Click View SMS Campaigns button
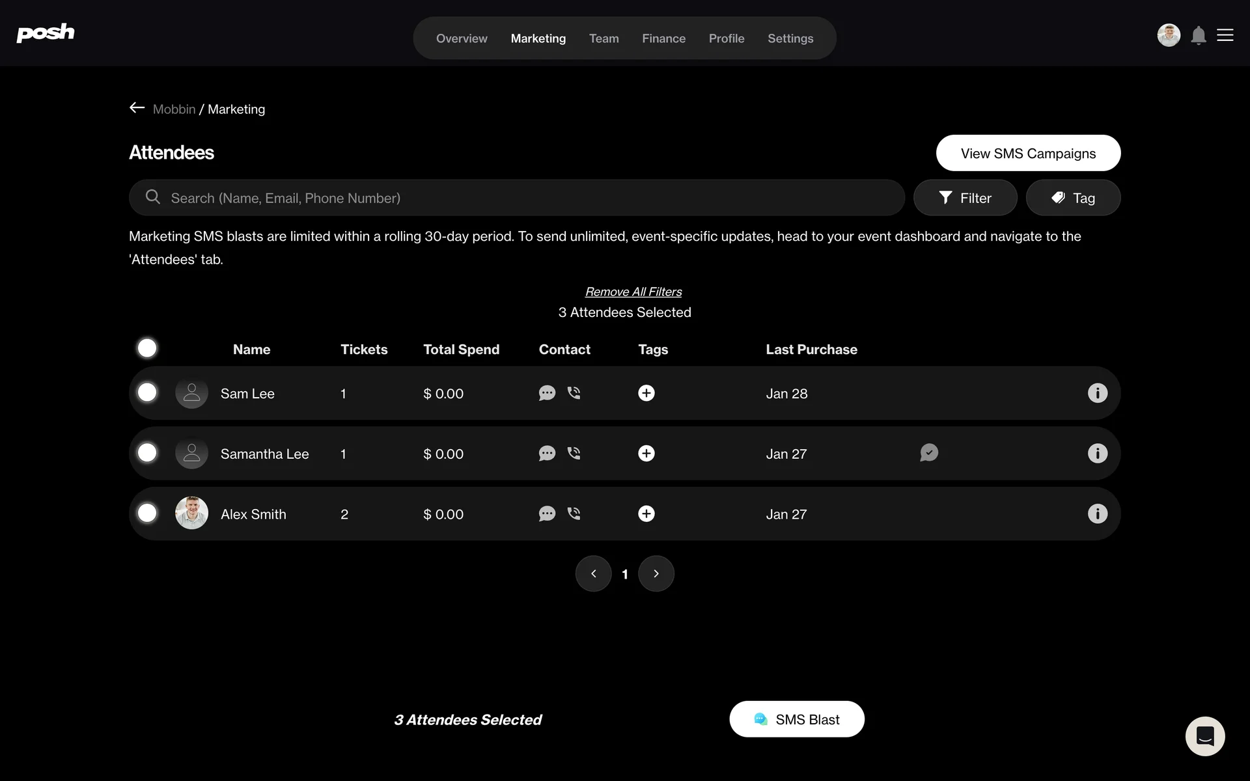The width and height of the screenshot is (1250, 781). (1028, 153)
